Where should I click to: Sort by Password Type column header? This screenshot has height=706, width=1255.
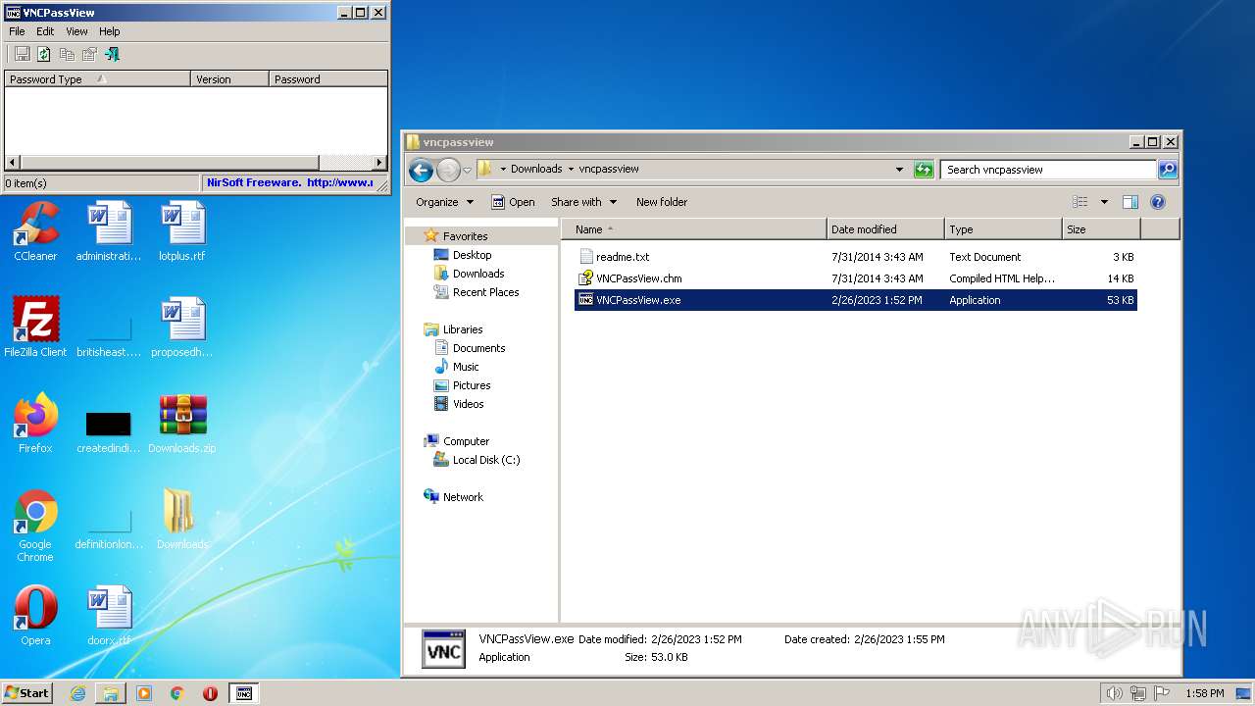point(97,79)
